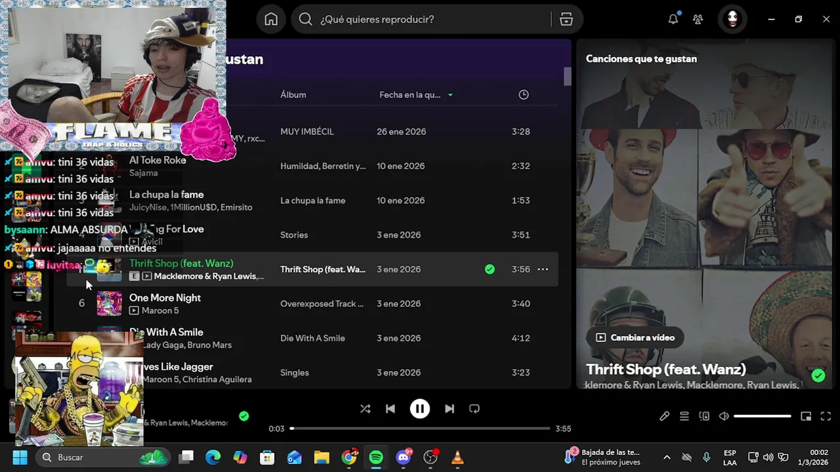
Task: Select the 'Stories' album cell
Action: 294,235
